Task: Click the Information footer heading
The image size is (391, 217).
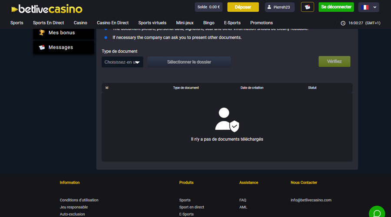Action: point(70,183)
